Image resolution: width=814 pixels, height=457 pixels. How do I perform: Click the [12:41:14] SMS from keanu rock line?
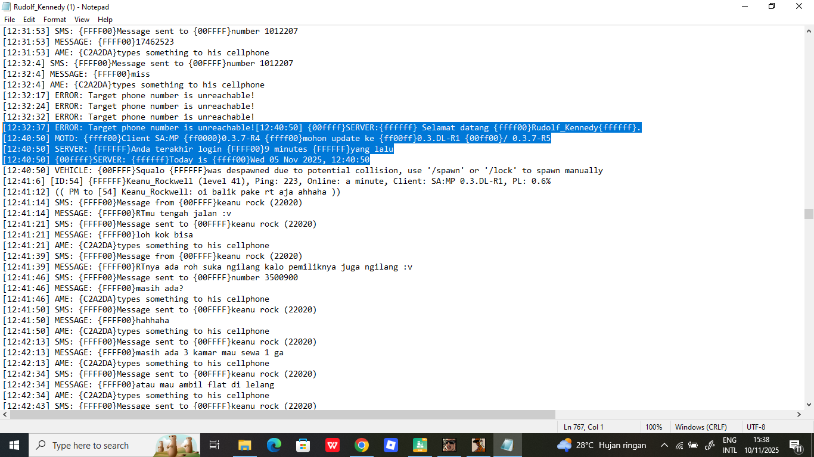(x=153, y=202)
